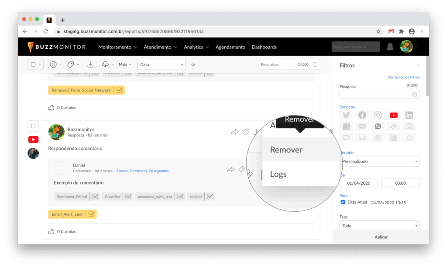Click the download icon in the toolbar

90,64
